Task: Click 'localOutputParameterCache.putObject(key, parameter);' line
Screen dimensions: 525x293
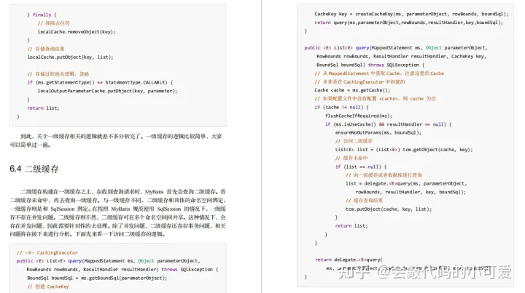Action: coord(107,91)
